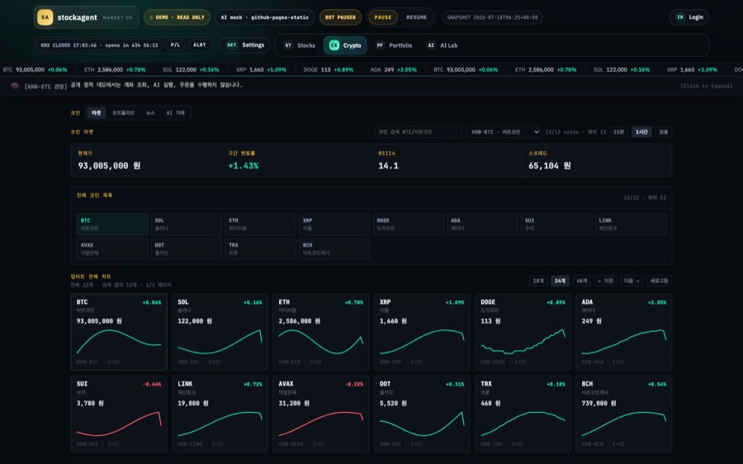Select LINK in the full coin list
This screenshot has height=464, width=743.
pyautogui.click(x=630, y=225)
